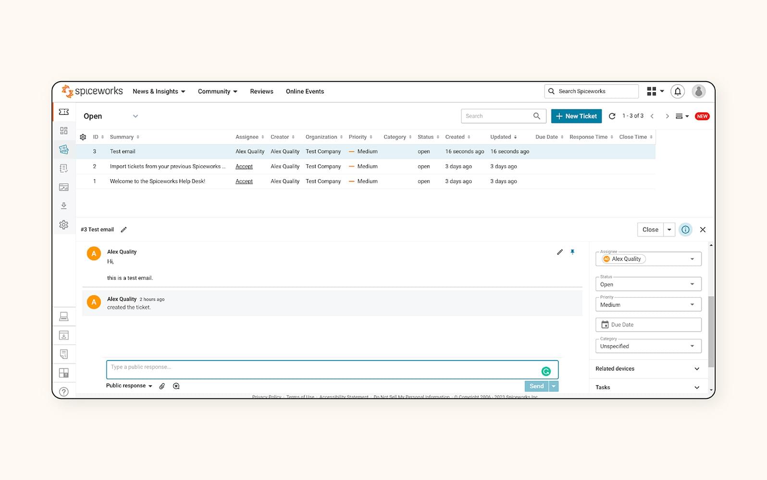Click the Spiceworks logo
This screenshot has height=480, width=767.
pos(92,91)
